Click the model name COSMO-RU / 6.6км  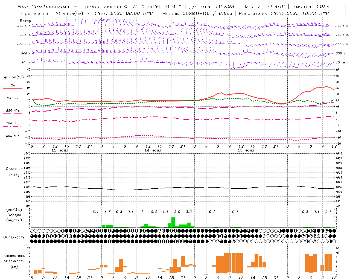208,13
